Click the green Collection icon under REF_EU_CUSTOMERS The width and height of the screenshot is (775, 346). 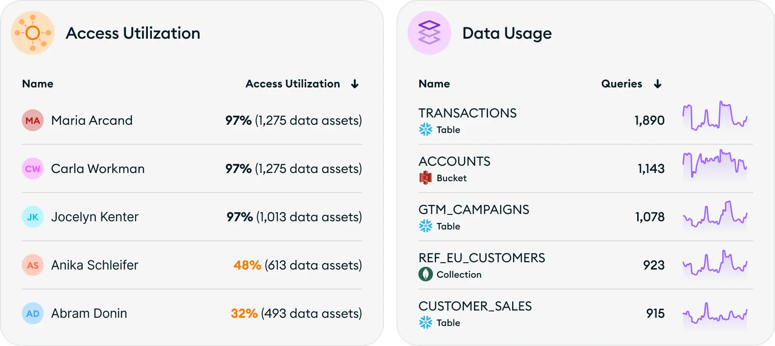[x=426, y=274]
